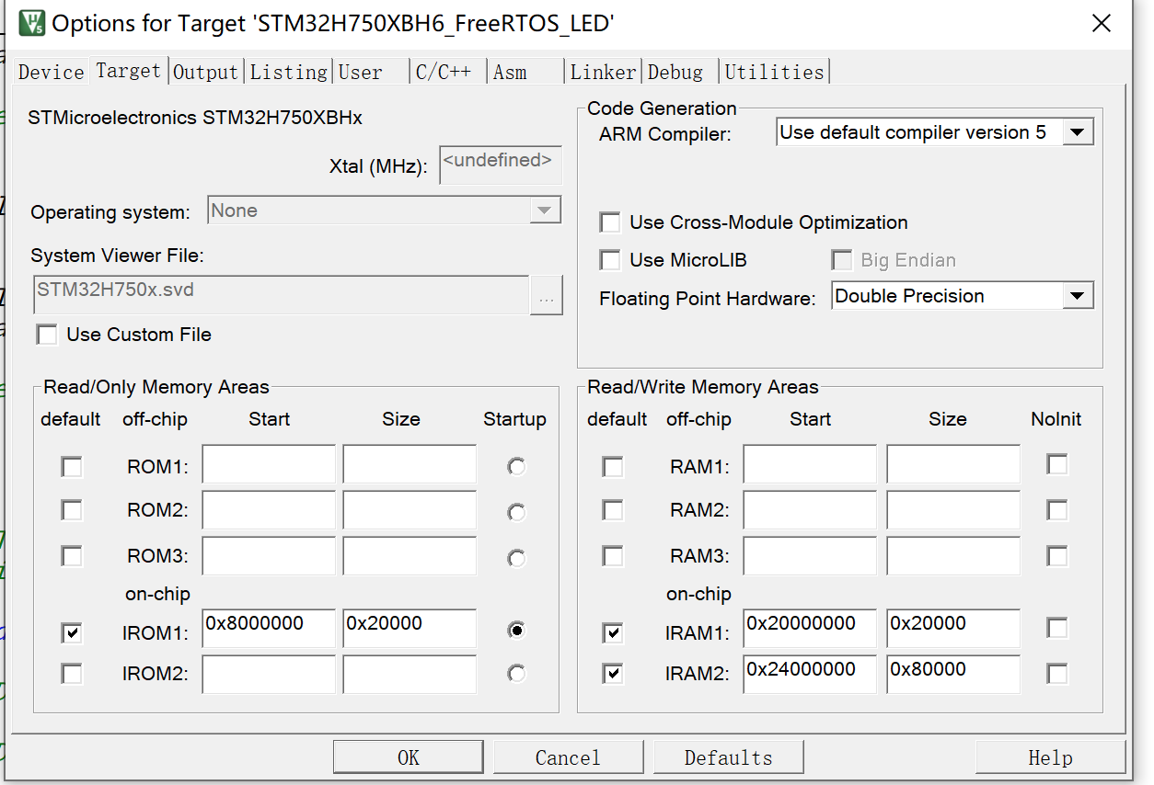This screenshot has width=1154, height=785.
Task: Open the Help button
Action: tap(1050, 757)
